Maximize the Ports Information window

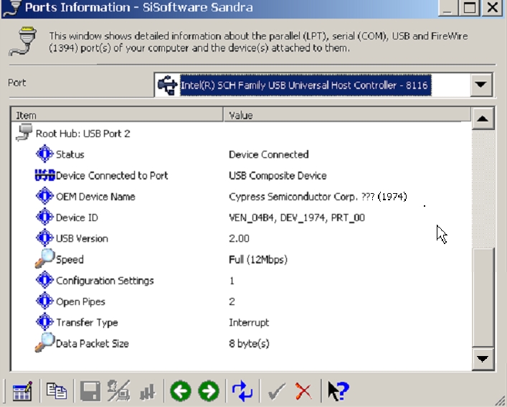(469, 7)
